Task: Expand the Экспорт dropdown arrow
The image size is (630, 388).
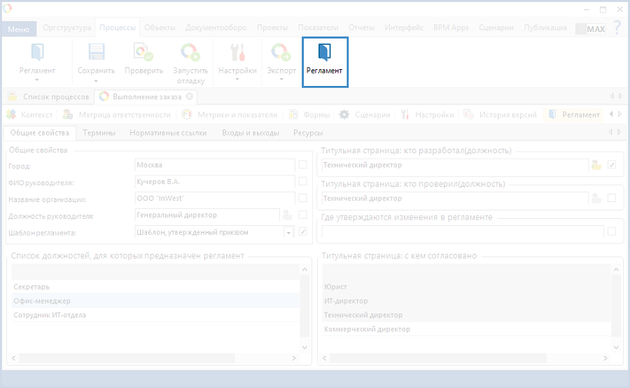Action: point(281,80)
